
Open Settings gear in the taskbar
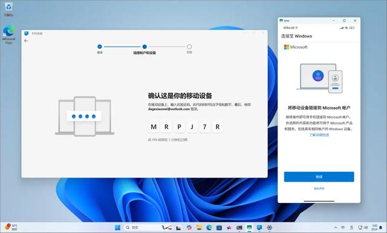269,228
